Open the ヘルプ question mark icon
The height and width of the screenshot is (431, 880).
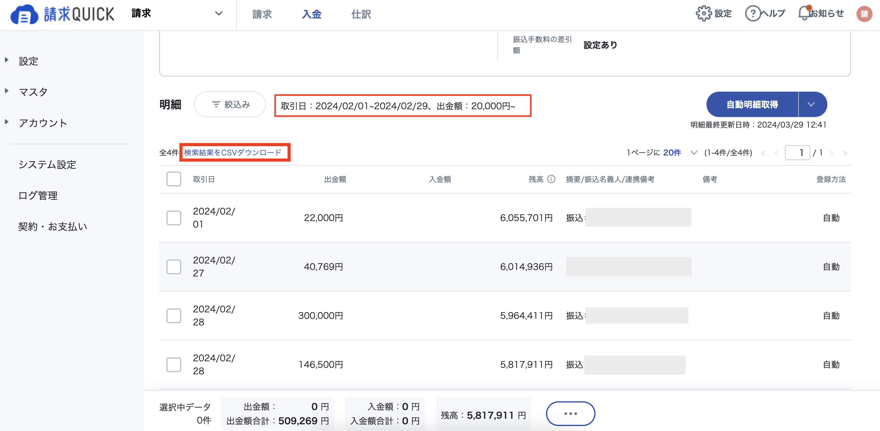753,14
